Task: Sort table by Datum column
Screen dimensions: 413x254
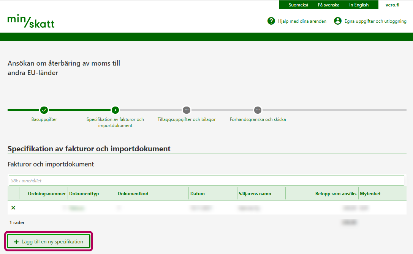Action: [198, 194]
